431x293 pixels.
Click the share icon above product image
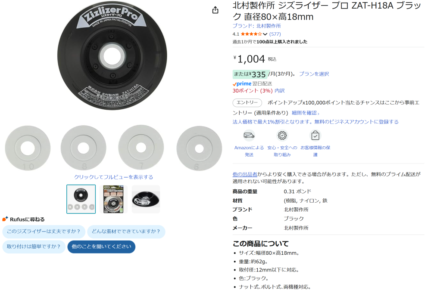[x=215, y=10]
